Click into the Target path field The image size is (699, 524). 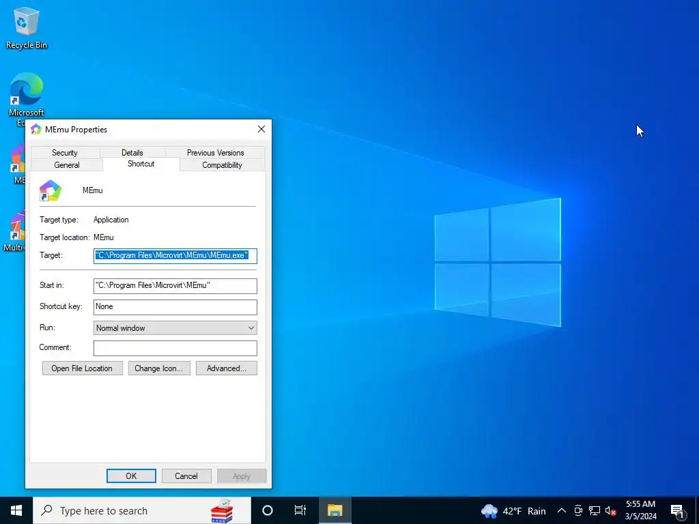175,256
